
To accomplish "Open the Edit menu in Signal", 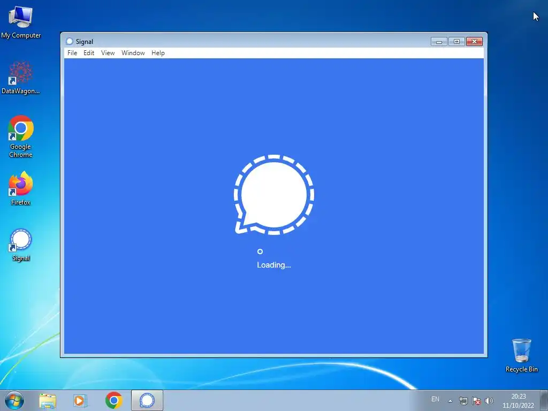I will pyautogui.click(x=88, y=53).
